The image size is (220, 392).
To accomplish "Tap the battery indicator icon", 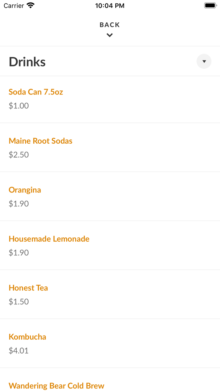I will pos(209,5).
